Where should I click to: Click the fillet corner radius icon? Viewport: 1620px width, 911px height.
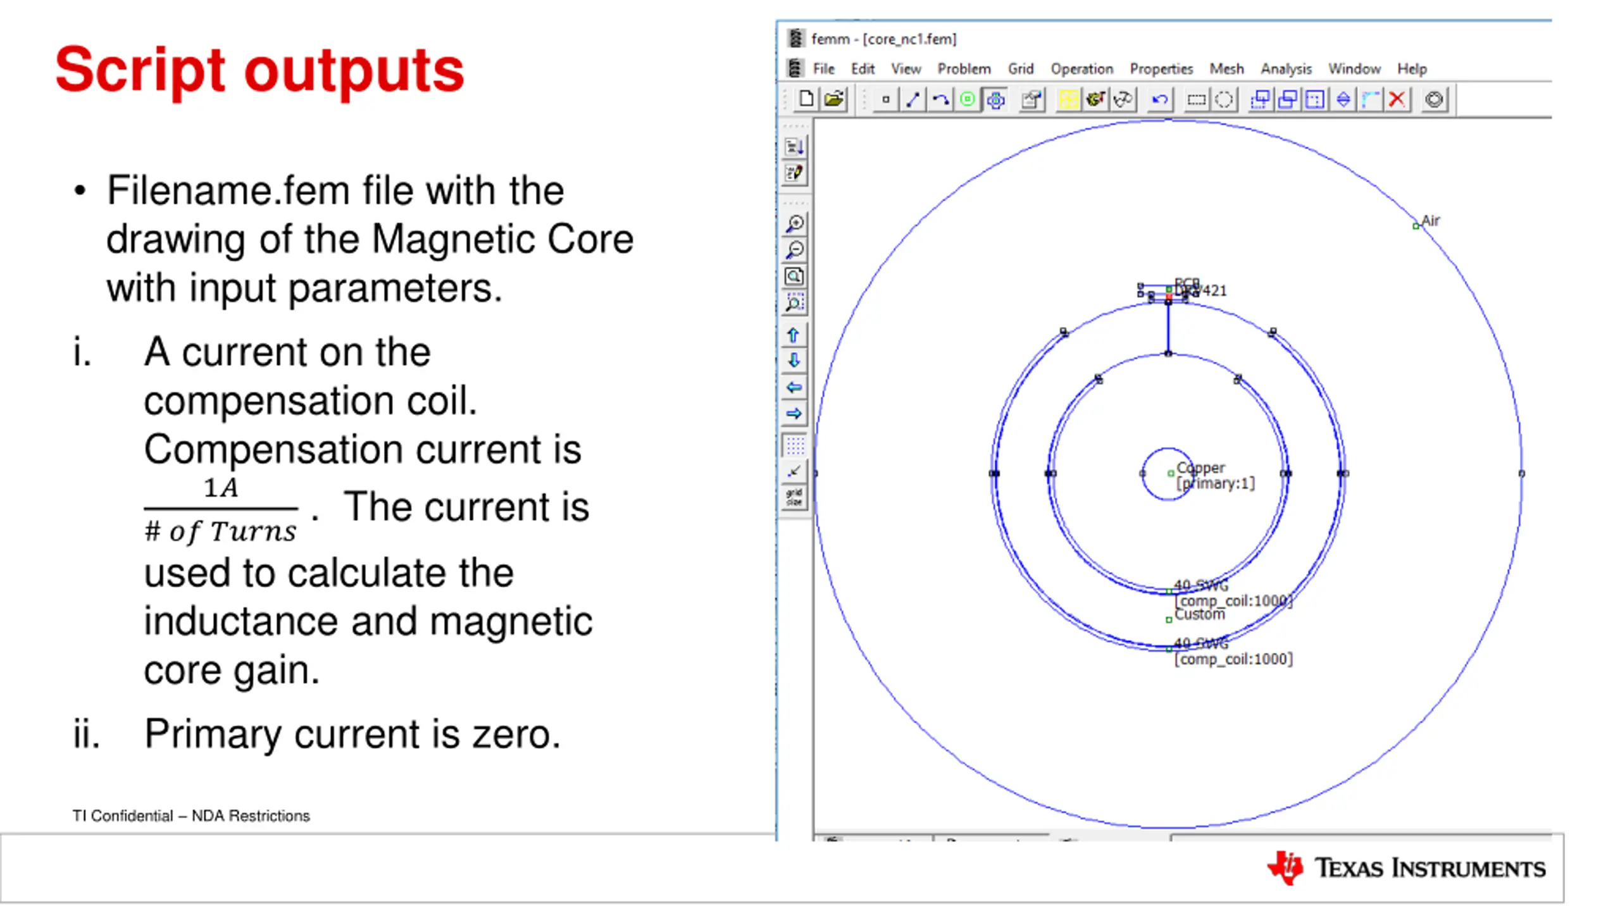pyautogui.click(x=1370, y=99)
